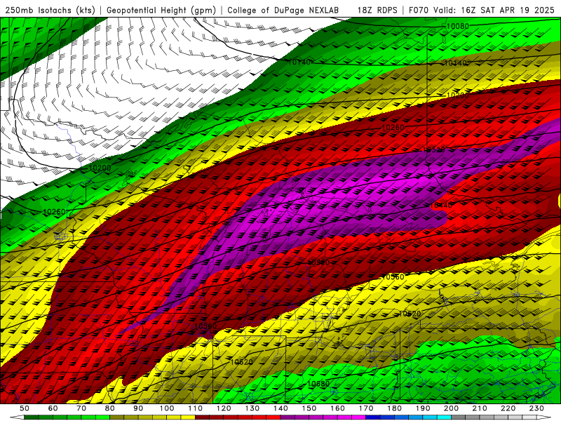Pick the darkest green swatch in the color bar
The width and height of the screenshot is (561, 421).
point(32,417)
